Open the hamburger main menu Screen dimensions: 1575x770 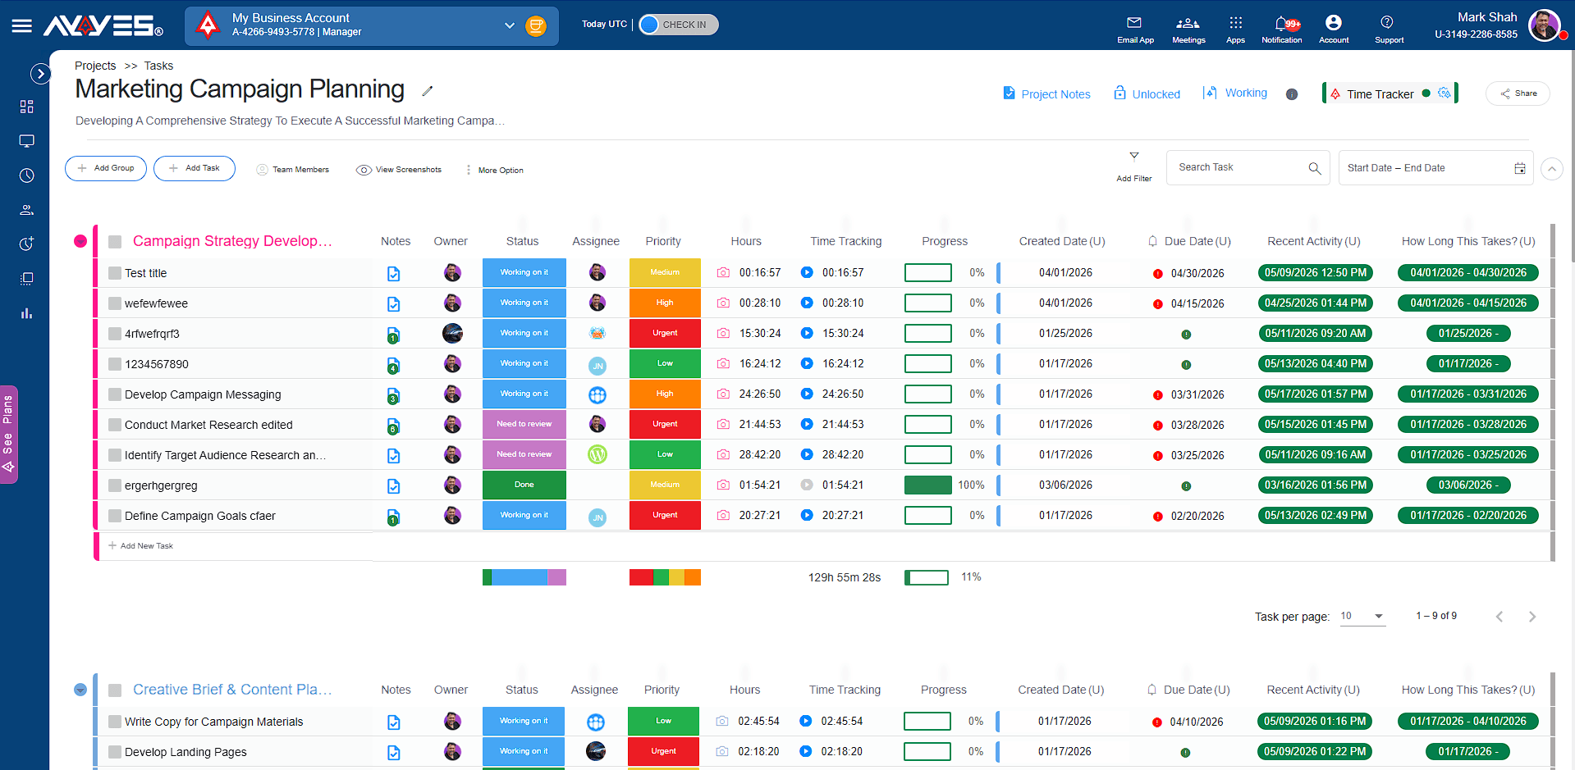pos(22,26)
